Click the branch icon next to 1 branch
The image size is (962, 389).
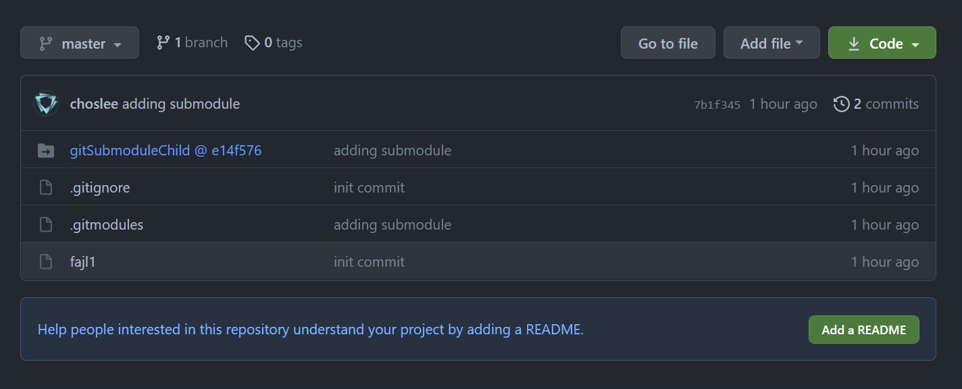point(163,43)
